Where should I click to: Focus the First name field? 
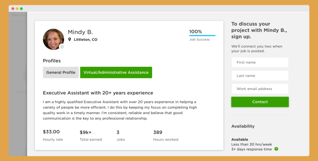(260, 62)
